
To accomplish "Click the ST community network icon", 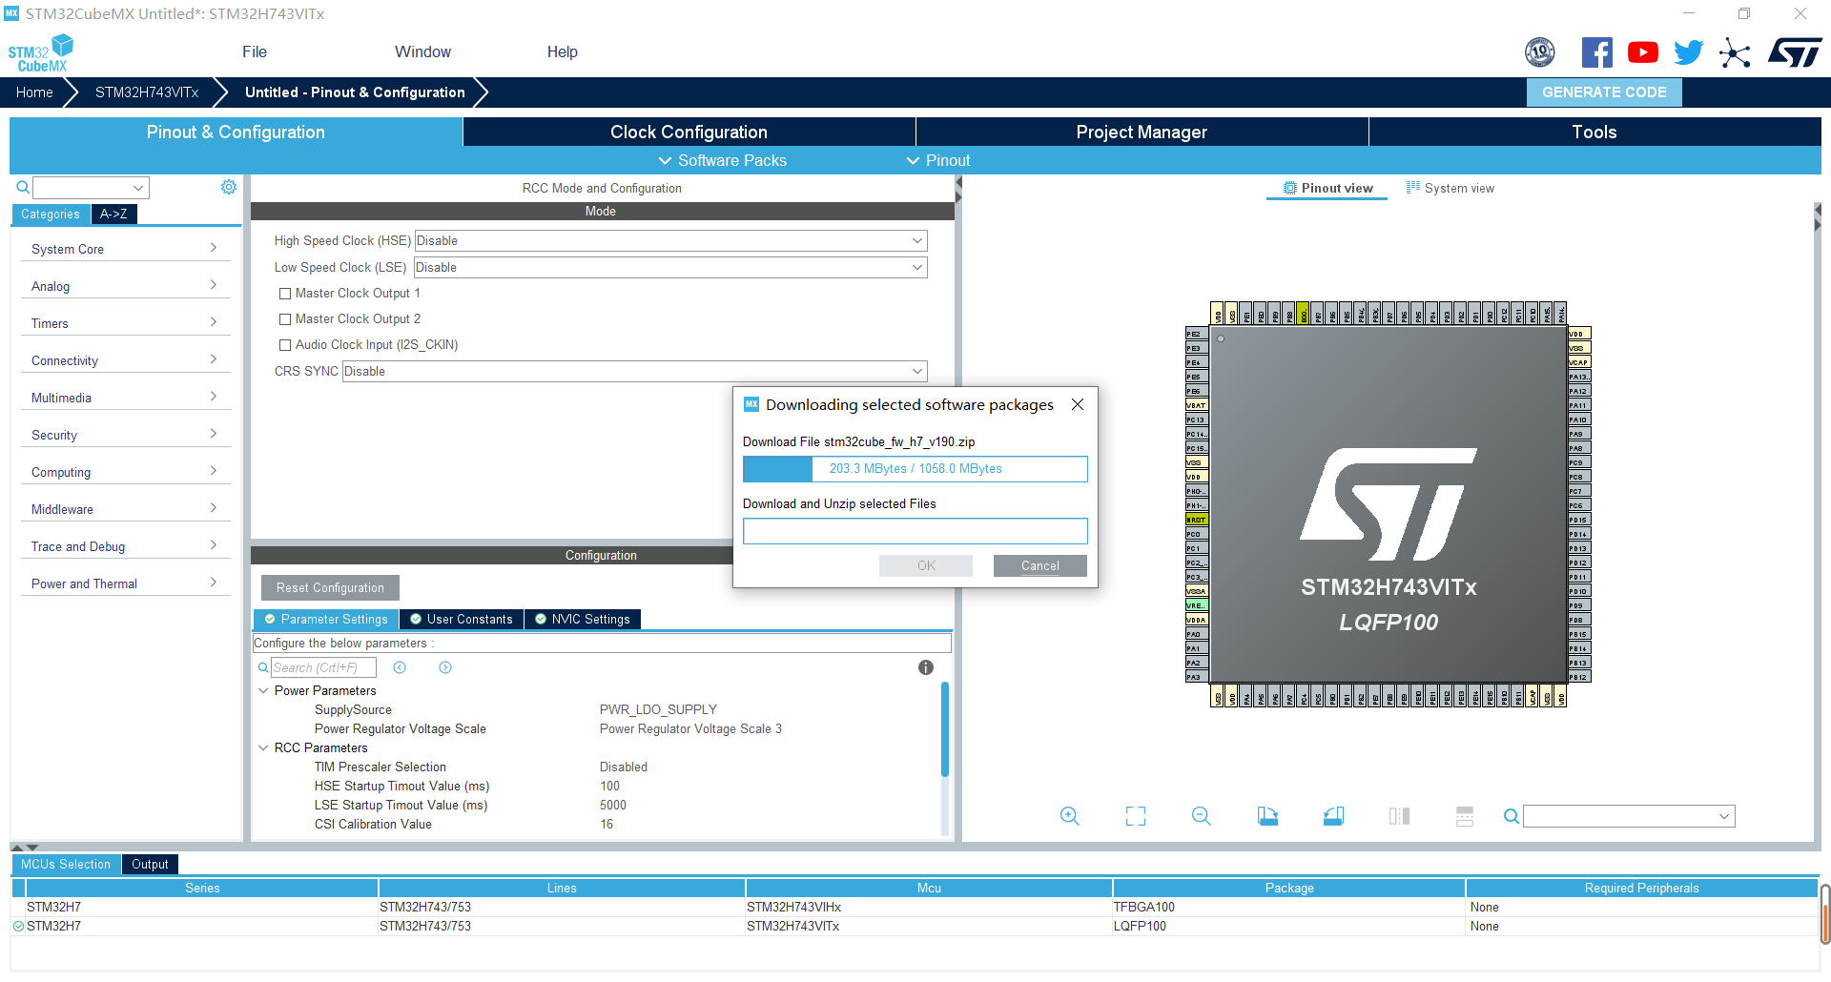I will tap(1735, 52).
